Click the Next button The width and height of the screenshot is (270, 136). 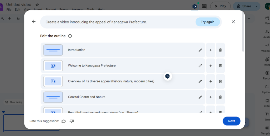[231, 121]
